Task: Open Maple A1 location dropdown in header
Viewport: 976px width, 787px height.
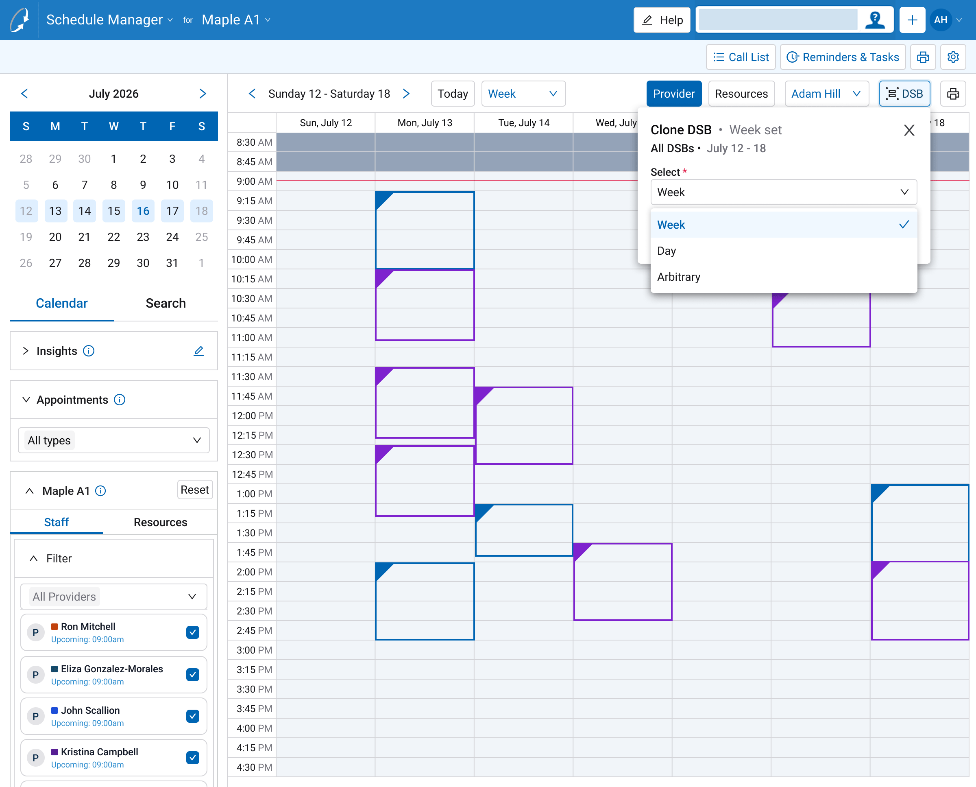Action: click(x=236, y=20)
